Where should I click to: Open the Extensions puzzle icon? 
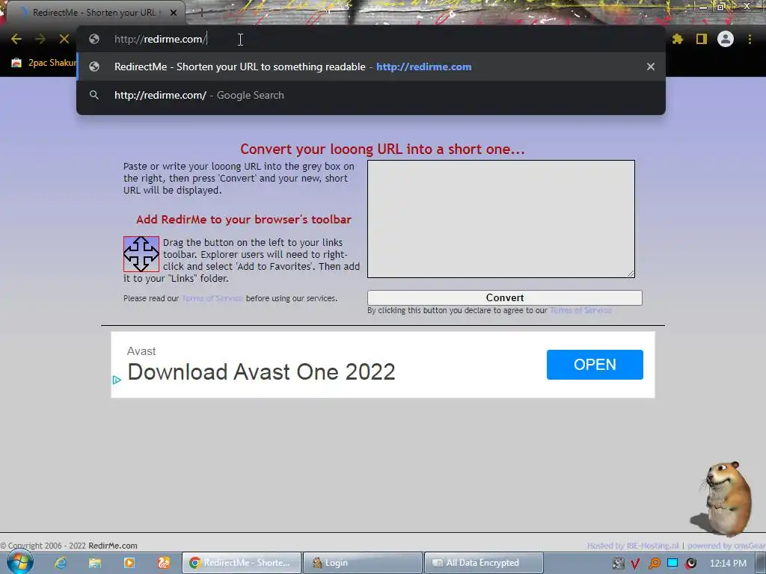coord(678,39)
